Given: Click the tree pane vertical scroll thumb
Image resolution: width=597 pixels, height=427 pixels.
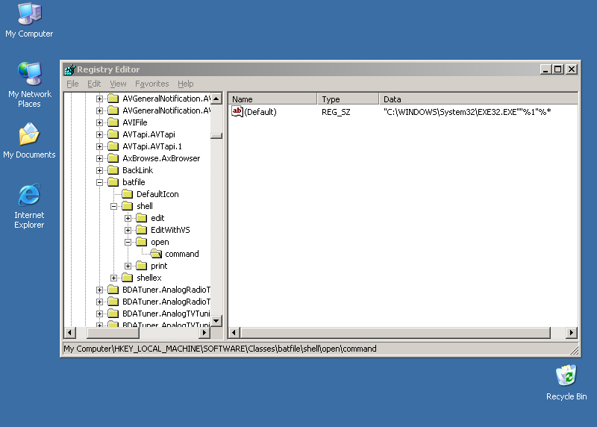Looking at the screenshot, I should [x=216, y=136].
